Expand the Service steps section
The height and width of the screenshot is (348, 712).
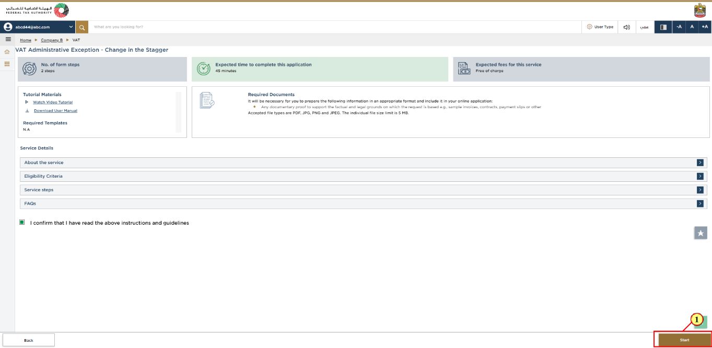coord(364,190)
